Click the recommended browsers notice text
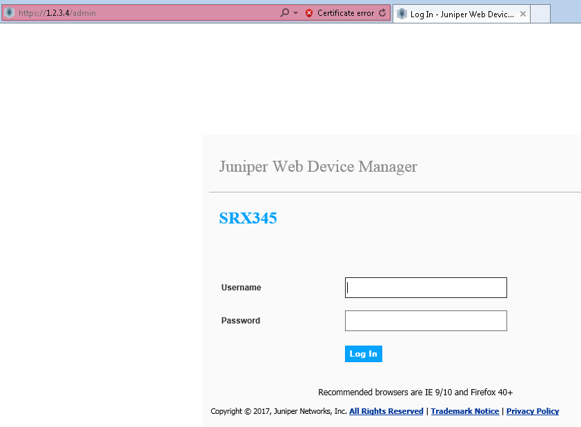Screen dimensions: 581x427 point(415,393)
